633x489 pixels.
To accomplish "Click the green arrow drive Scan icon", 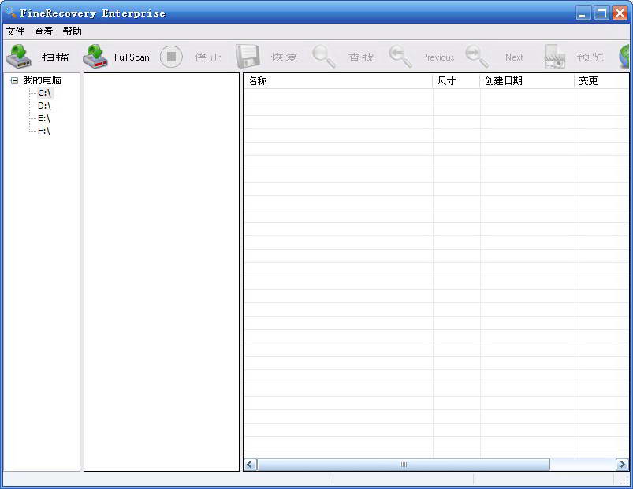I will (x=19, y=57).
